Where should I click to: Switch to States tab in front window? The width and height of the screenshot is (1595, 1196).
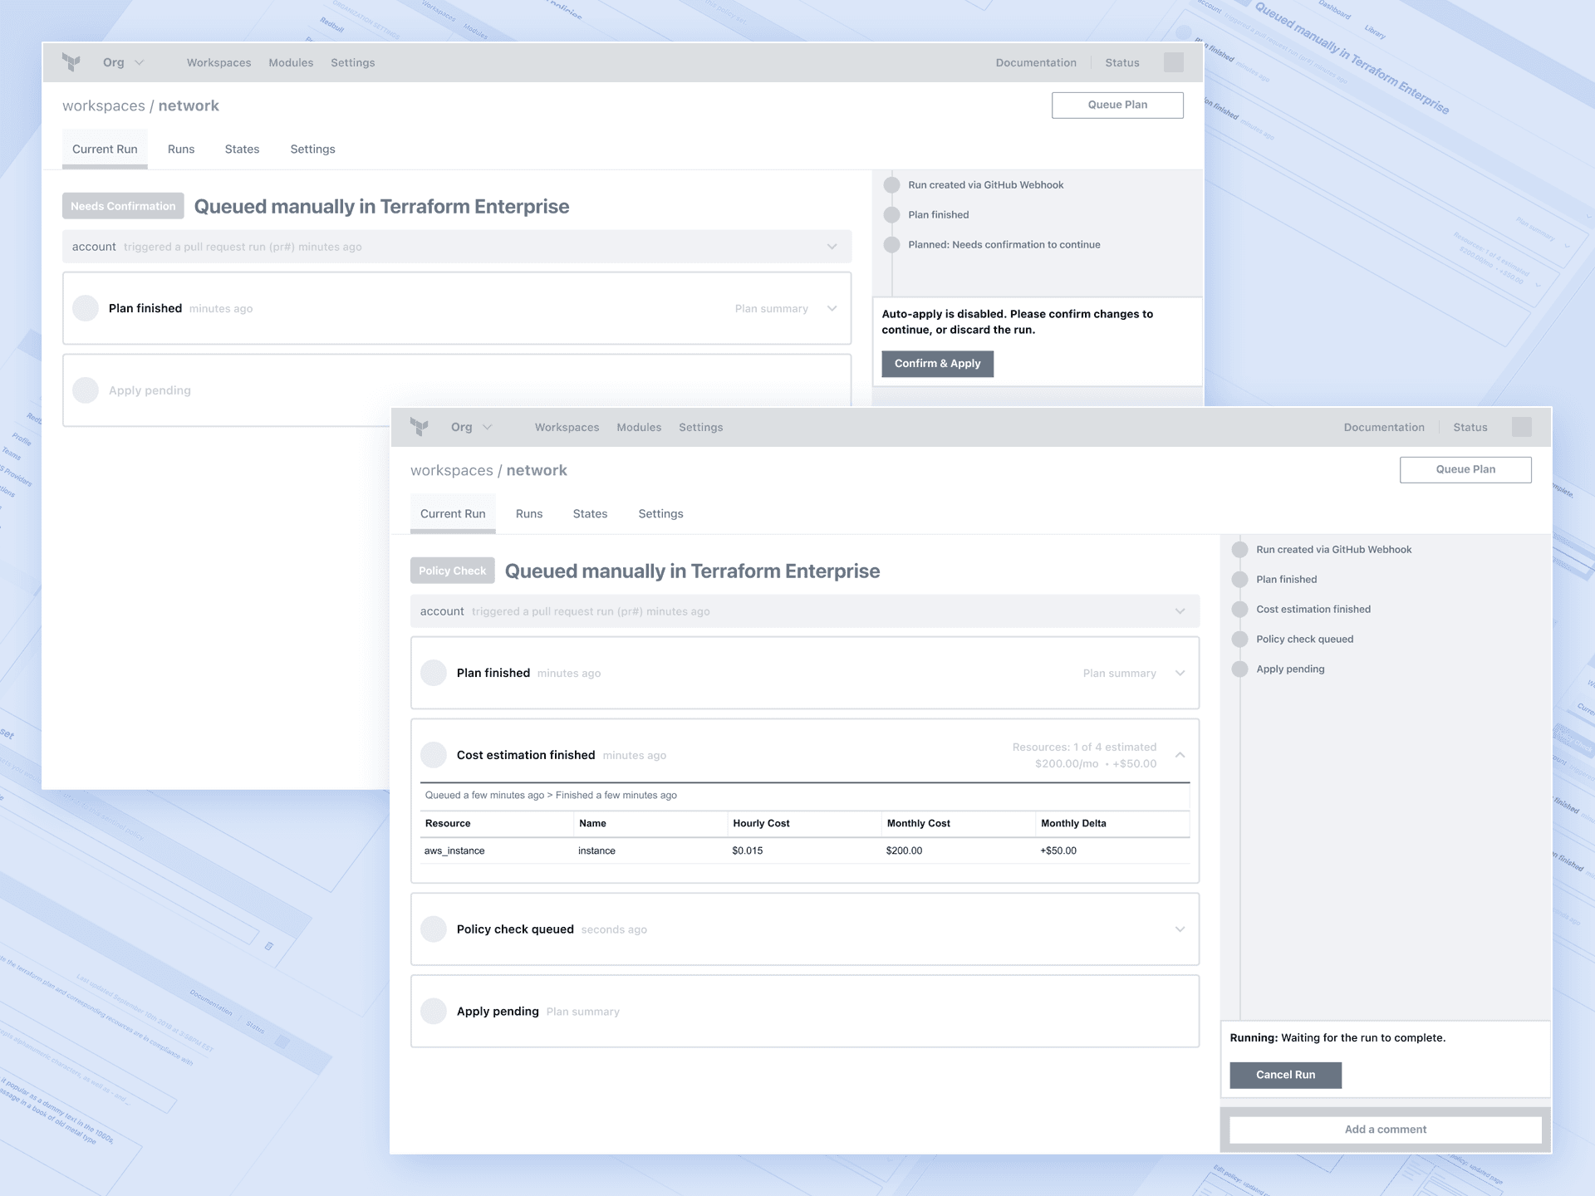[x=590, y=513]
